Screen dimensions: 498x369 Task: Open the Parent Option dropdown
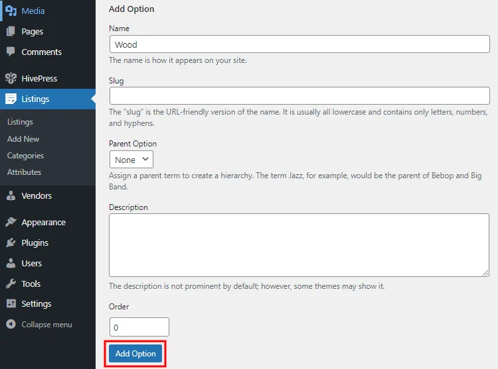click(x=131, y=159)
